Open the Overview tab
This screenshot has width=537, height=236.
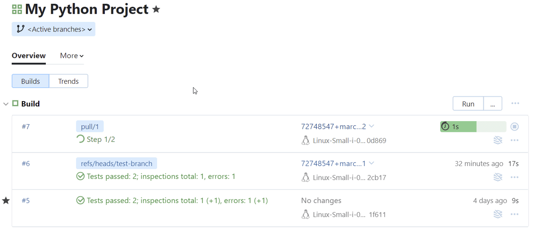pos(29,56)
